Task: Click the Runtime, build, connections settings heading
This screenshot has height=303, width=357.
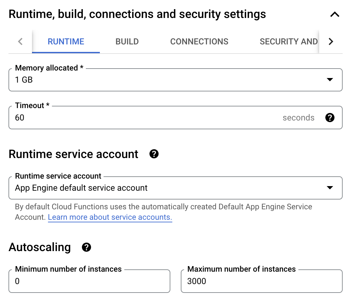Action: [137, 14]
